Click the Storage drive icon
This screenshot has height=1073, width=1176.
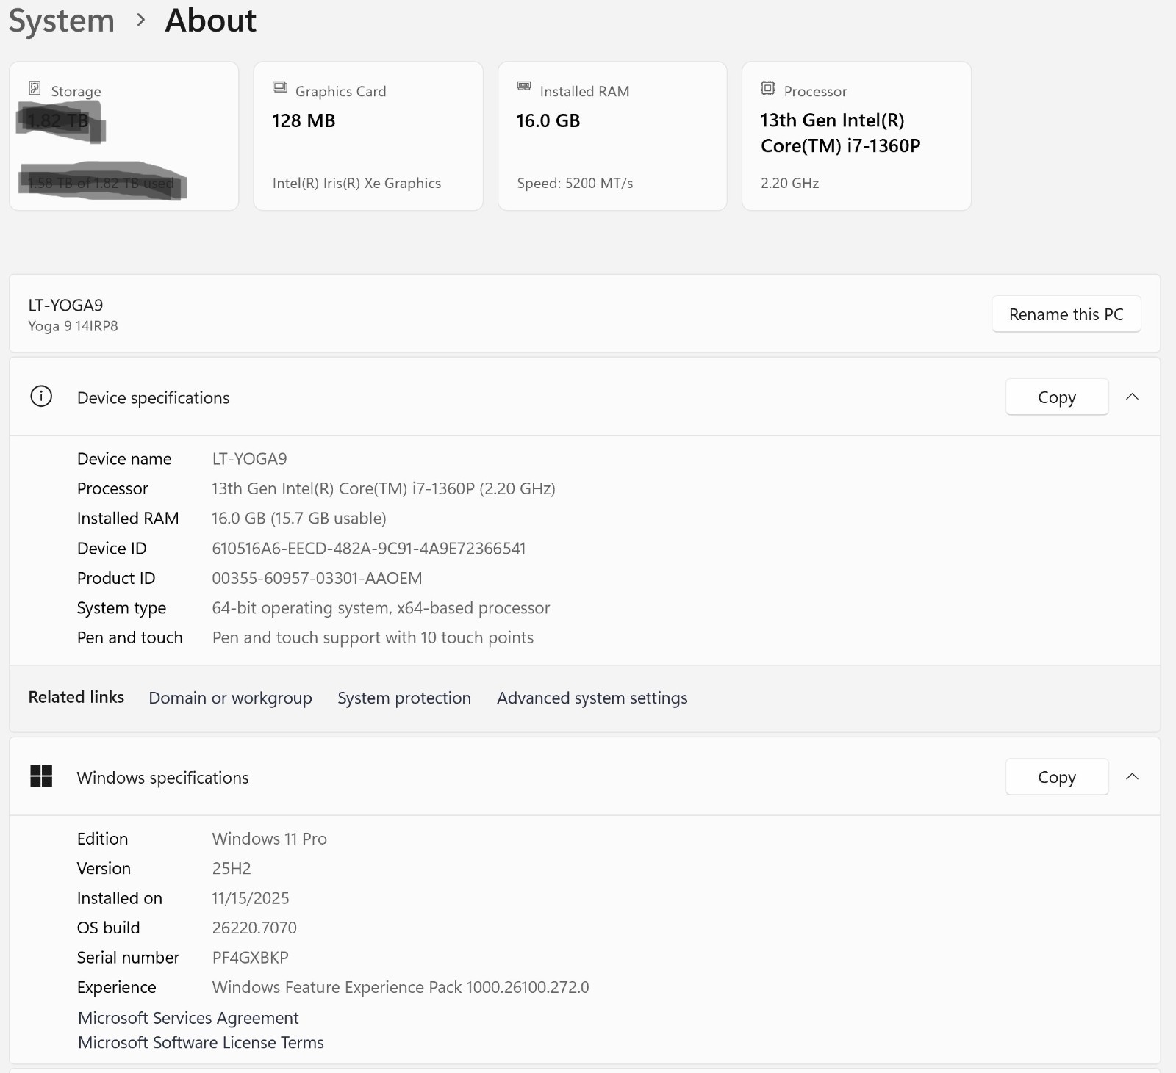tap(35, 88)
